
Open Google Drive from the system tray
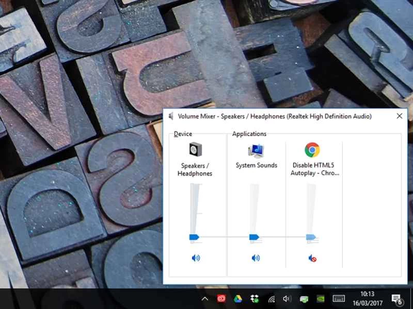click(x=238, y=298)
